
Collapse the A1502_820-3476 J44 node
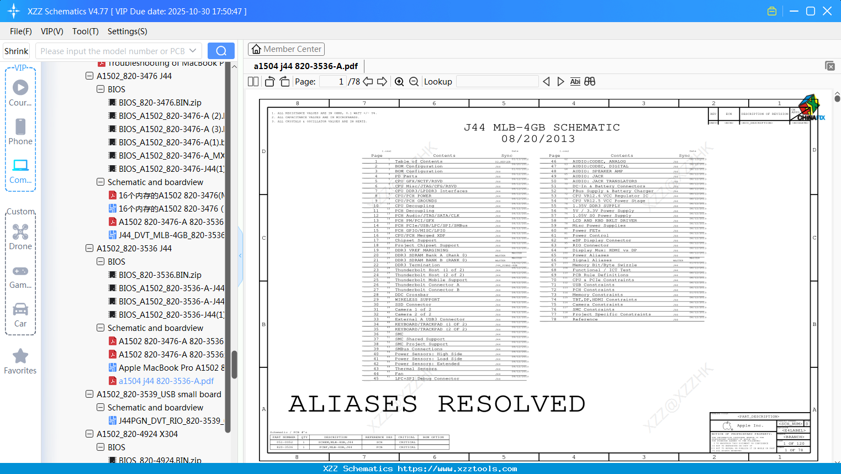pos(89,76)
